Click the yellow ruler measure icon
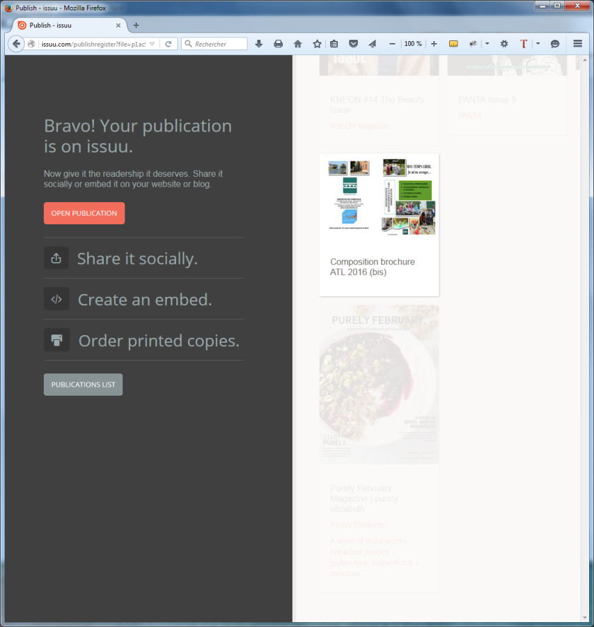 453,44
